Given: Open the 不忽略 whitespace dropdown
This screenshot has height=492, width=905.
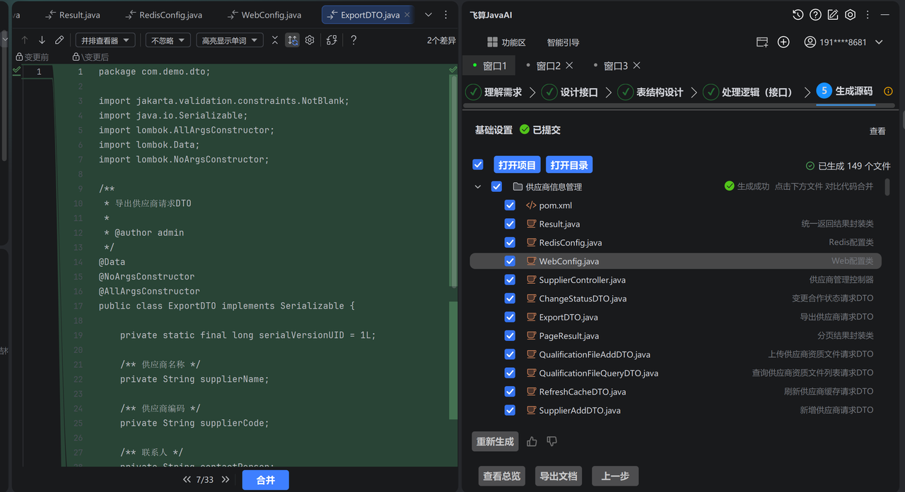Looking at the screenshot, I should click(168, 40).
